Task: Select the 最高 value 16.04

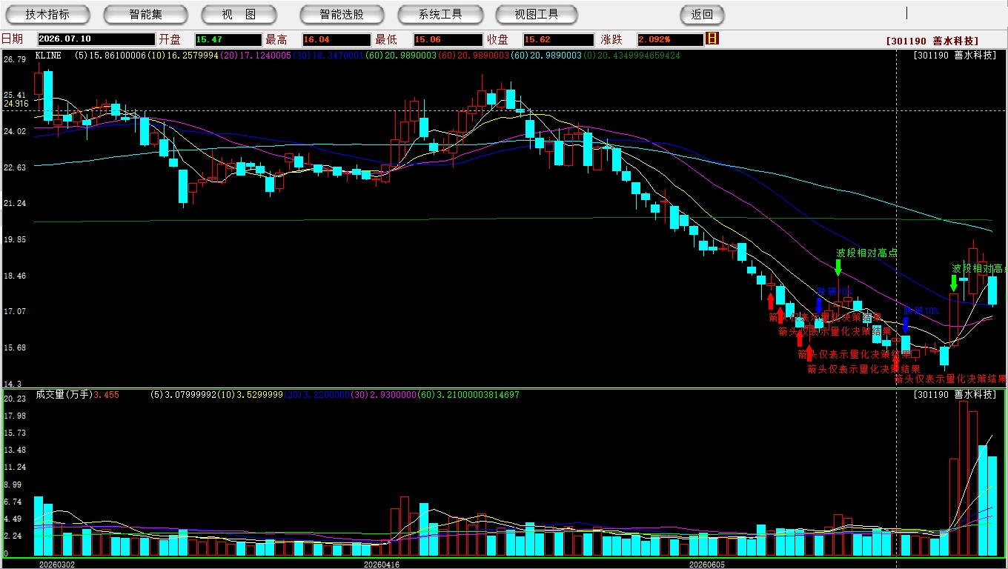Action: (336, 39)
